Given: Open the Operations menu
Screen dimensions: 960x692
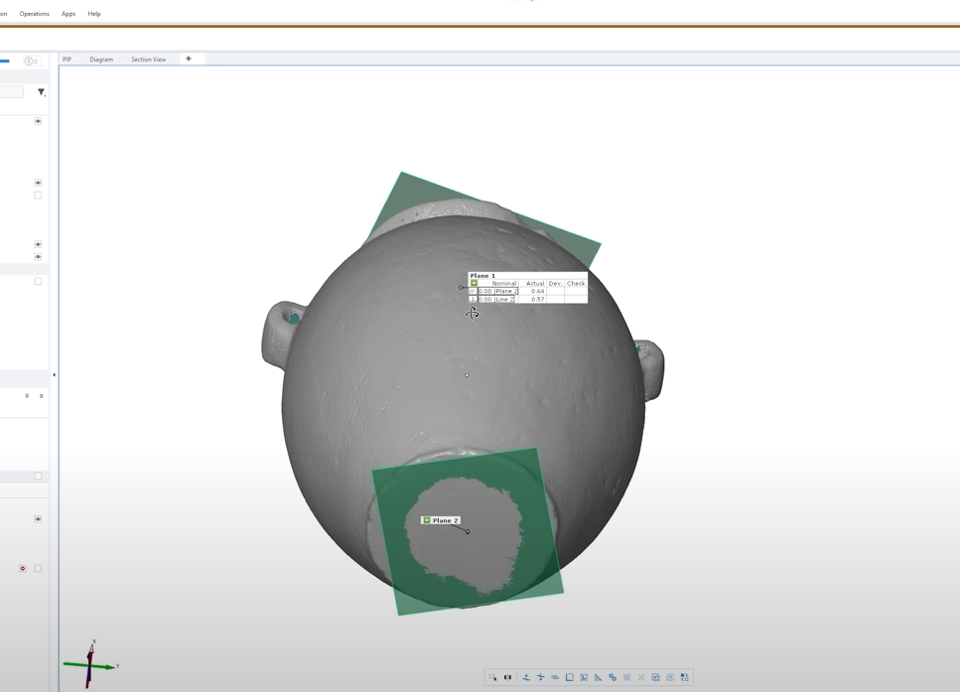Looking at the screenshot, I should 34,14.
